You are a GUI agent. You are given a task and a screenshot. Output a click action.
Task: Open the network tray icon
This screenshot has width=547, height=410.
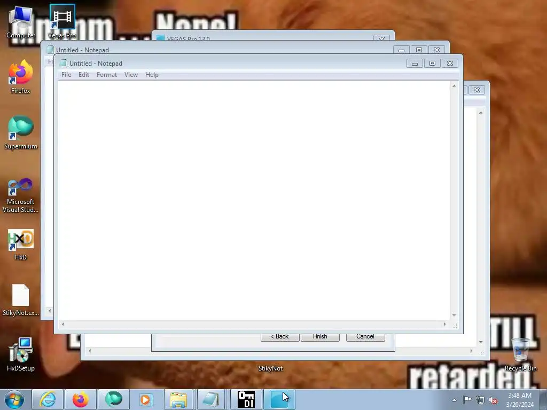(480, 400)
